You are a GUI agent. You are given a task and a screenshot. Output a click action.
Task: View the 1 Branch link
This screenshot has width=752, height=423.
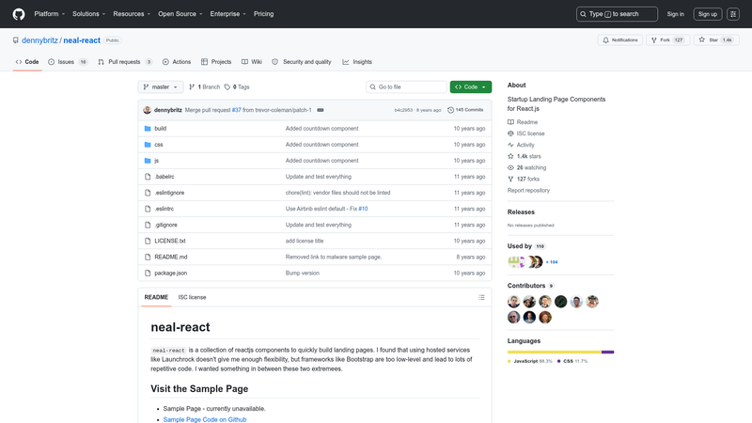click(x=205, y=86)
